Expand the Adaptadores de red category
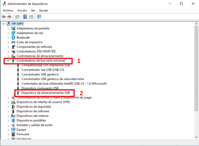199x146 pixels. [x=9, y=33]
